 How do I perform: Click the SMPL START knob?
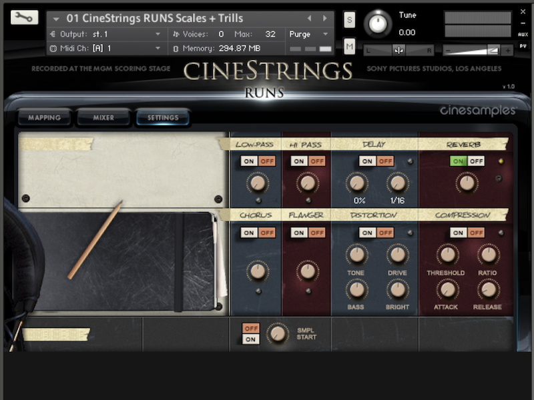point(278,333)
